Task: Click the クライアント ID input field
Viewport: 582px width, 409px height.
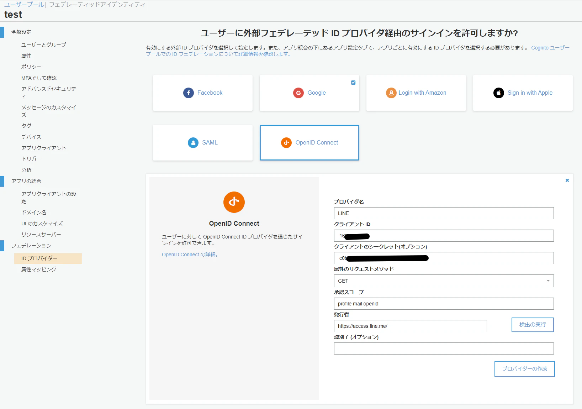Action: (x=444, y=236)
